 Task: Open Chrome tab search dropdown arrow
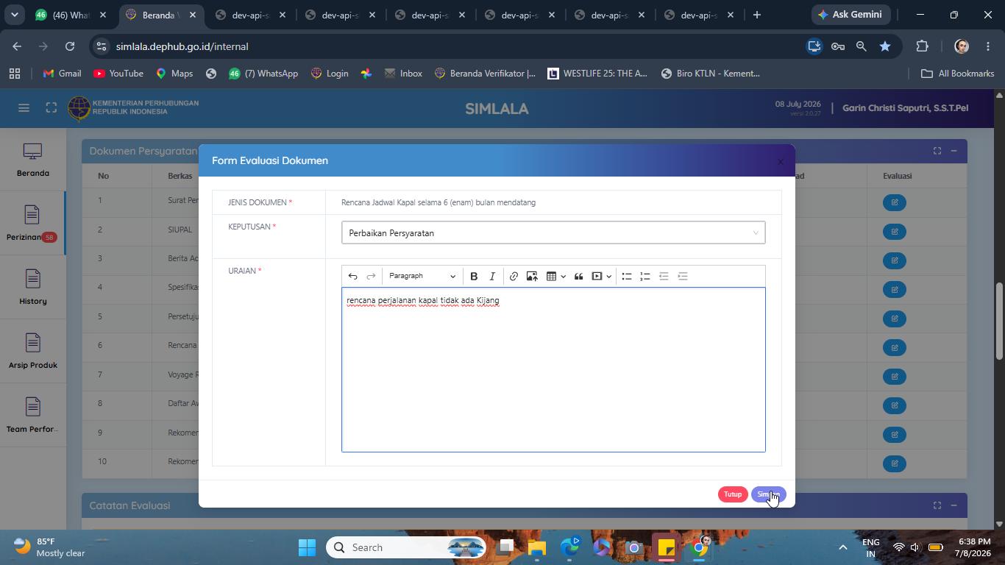(x=14, y=15)
